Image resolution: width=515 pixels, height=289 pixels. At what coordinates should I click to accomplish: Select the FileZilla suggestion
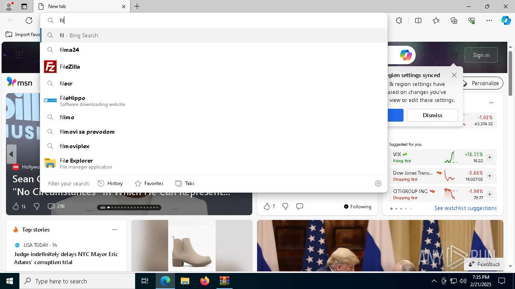214,67
